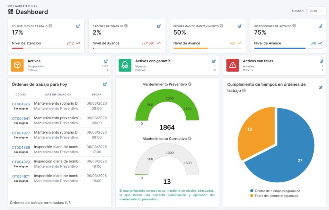Open work order OT004969 link
The height and width of the screenshot is (210, 329).
[x=21, y=147]
